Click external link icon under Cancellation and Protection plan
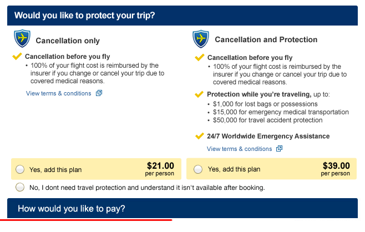 pyautogui.click(x=280, y=149)
